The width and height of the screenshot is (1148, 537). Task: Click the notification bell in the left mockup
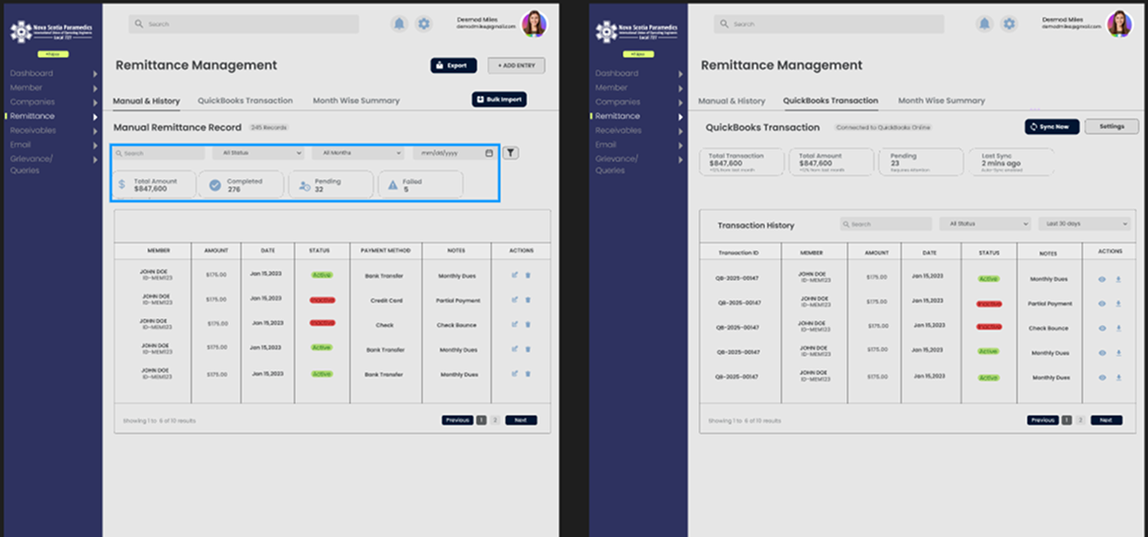coord(398,24)
